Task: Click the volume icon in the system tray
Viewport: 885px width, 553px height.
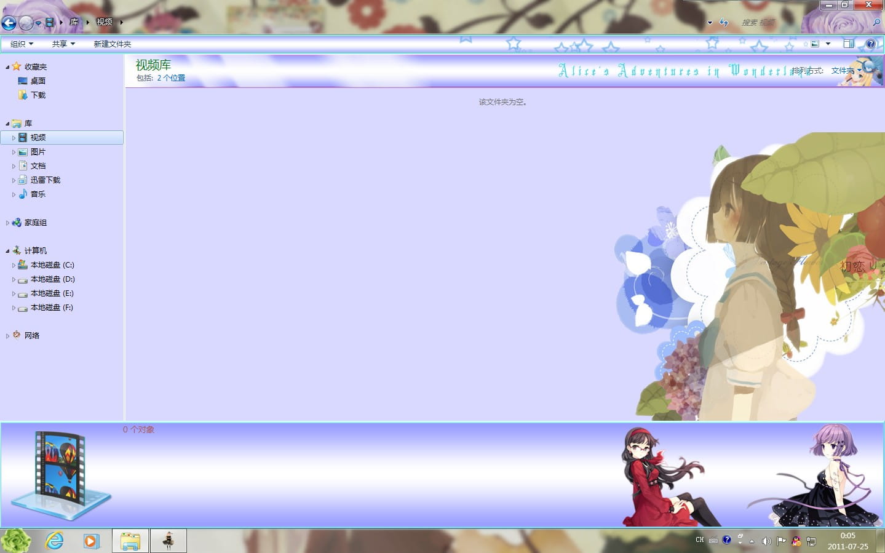Action: coord(766,541)
